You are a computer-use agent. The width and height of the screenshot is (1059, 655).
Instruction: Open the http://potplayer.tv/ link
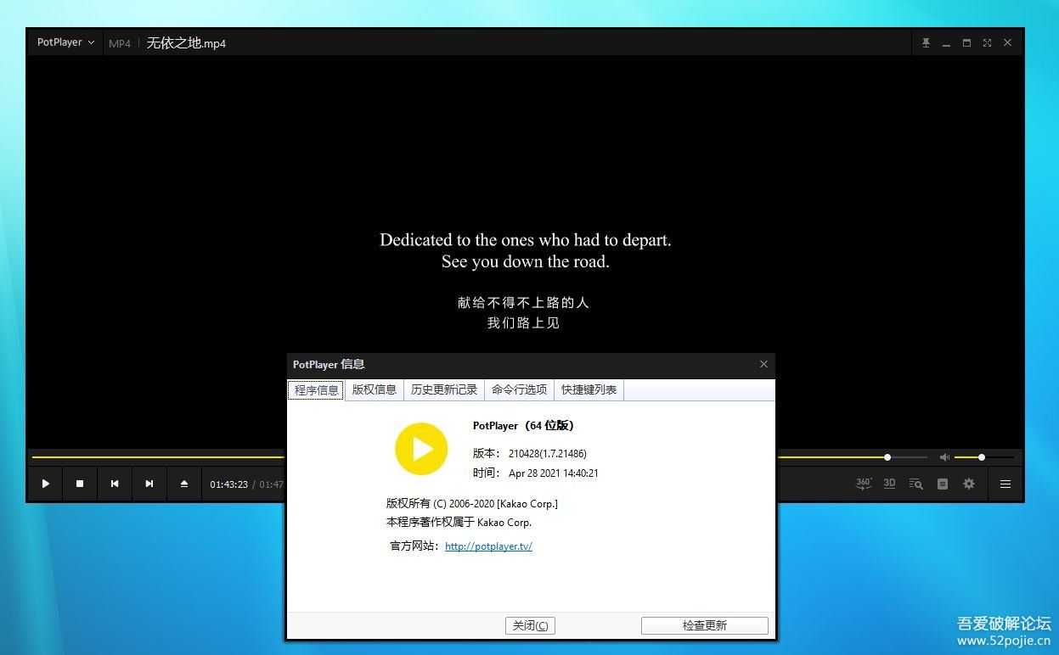(488, 546)
